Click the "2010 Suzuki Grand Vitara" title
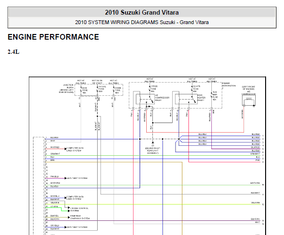 pos(142,12)
